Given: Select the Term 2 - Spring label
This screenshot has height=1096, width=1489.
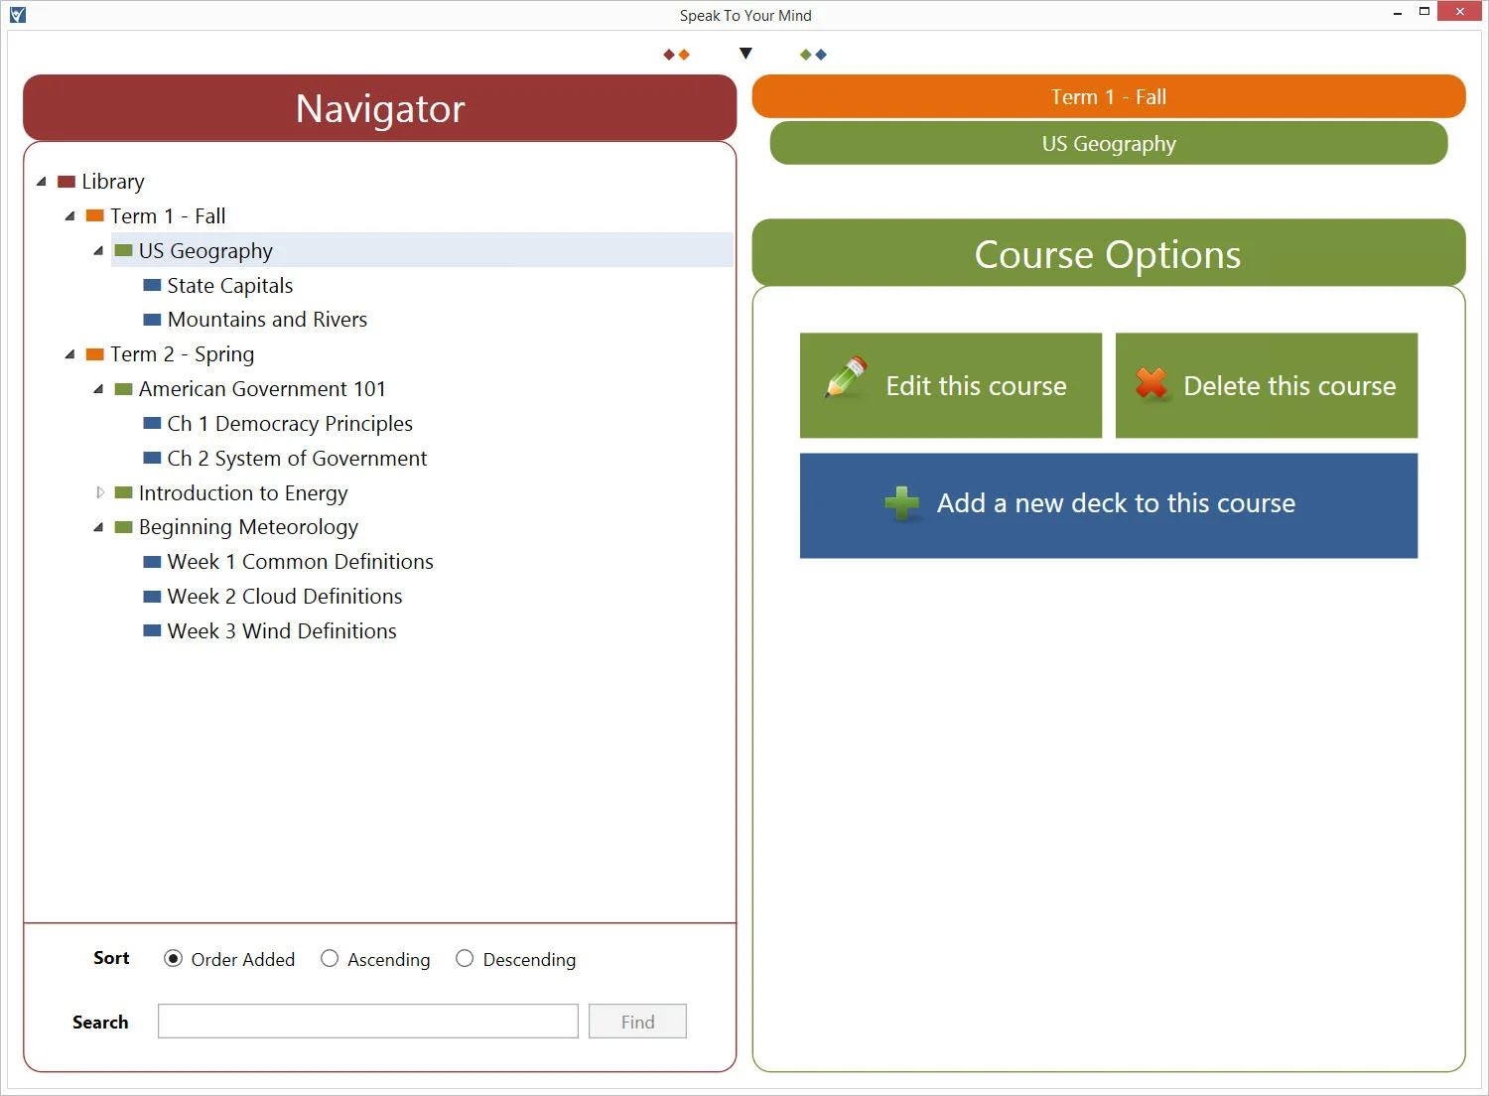Looking at the screenshot, I should pyautogui.click(x=183, y=354).
